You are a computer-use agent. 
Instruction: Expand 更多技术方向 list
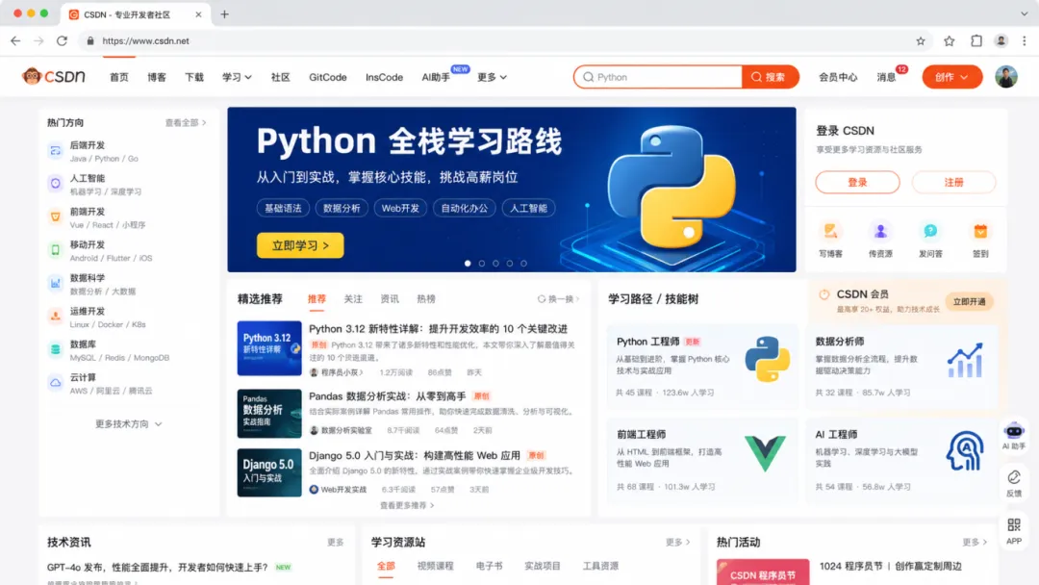(x=128, y=424)
